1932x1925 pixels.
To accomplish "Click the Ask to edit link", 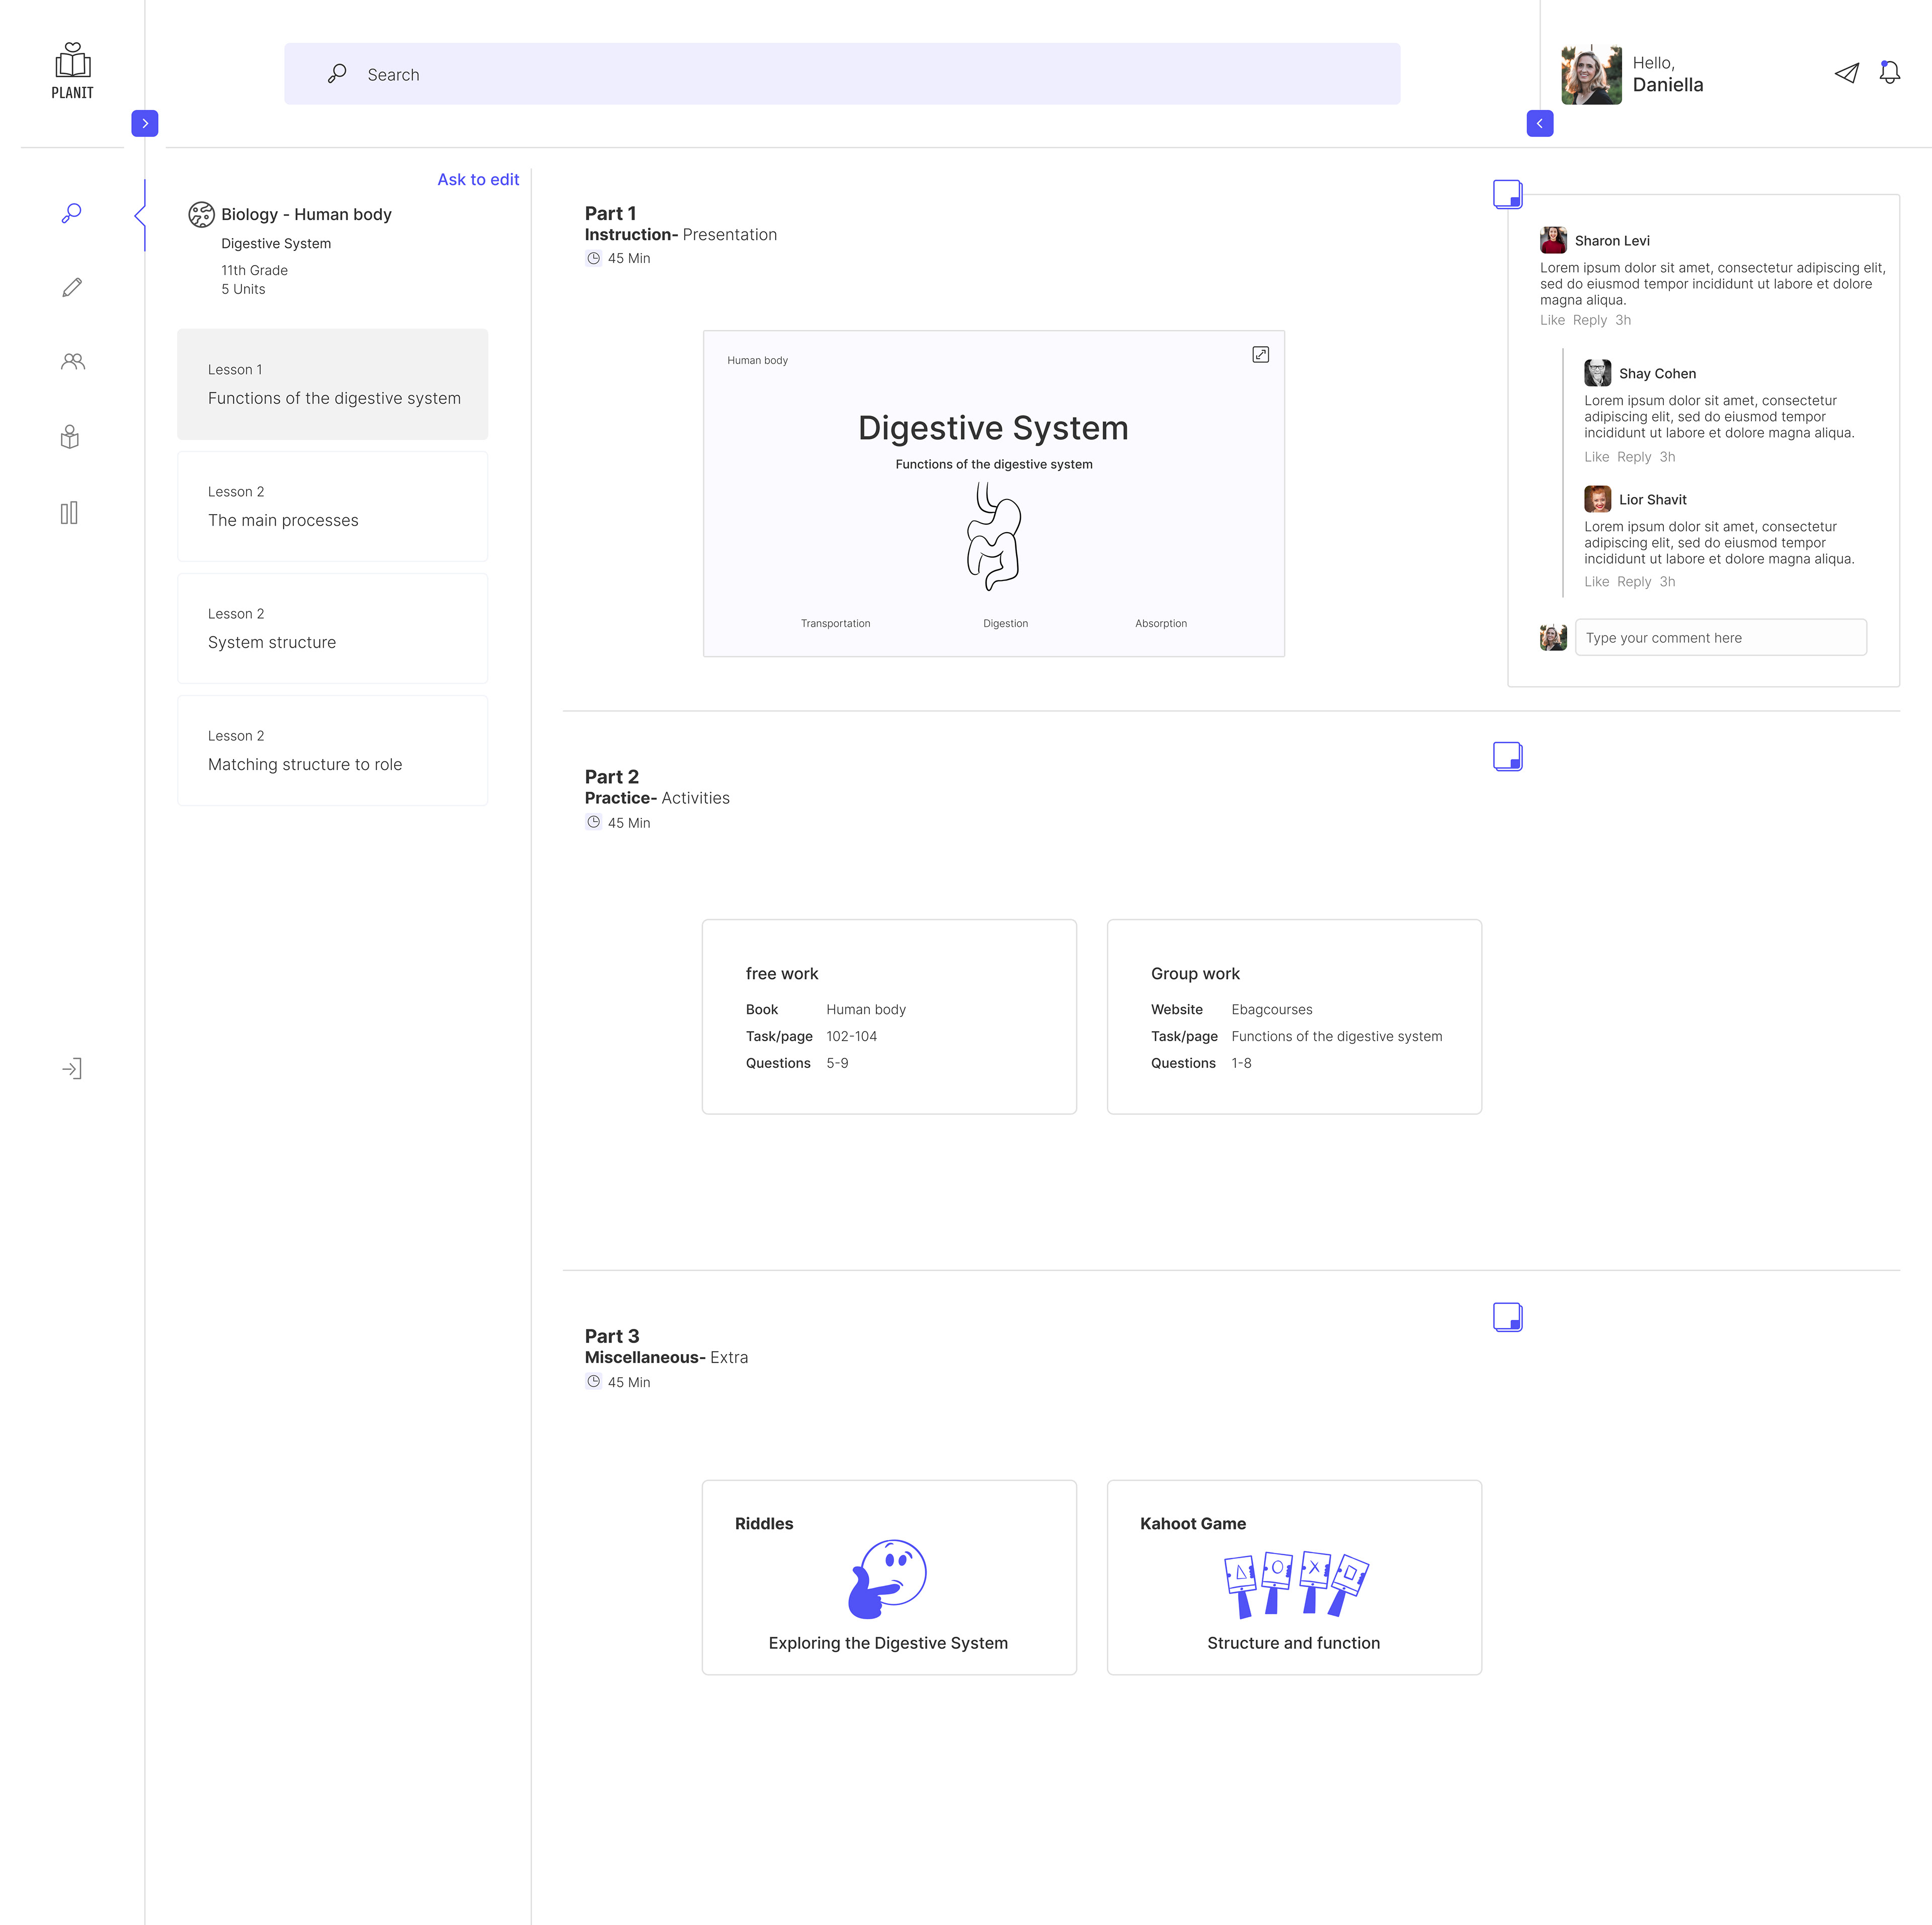I will [x=478, y=180].
